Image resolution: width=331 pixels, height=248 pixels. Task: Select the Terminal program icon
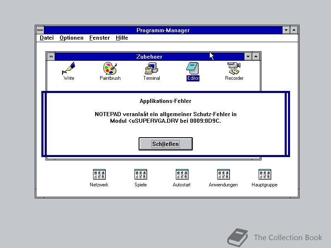151,68
